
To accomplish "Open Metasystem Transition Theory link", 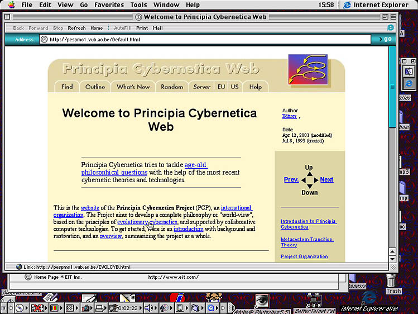I will pyautogui.click(x=307, y=242).
